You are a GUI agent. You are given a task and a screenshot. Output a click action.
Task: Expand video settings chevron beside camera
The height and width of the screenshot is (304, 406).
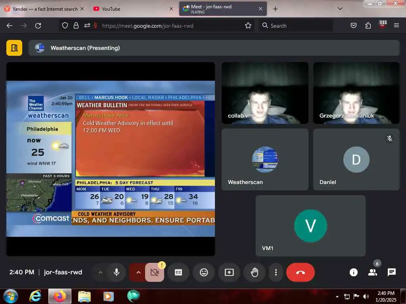[x=138, y=272]
